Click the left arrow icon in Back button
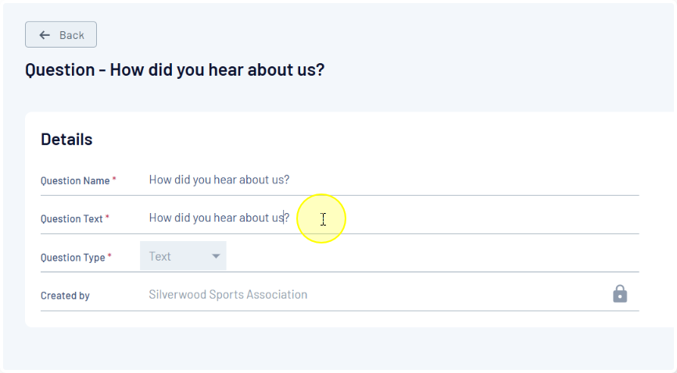Image resolution: width=677 pixels, height=373 pixels. tap(45, 35)
